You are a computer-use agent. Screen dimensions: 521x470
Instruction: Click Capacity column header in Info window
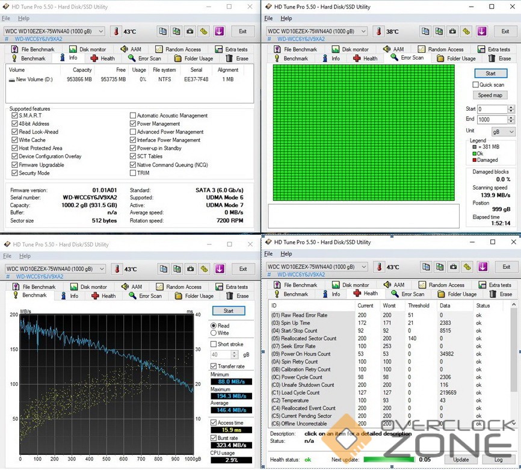click(77, 70)
